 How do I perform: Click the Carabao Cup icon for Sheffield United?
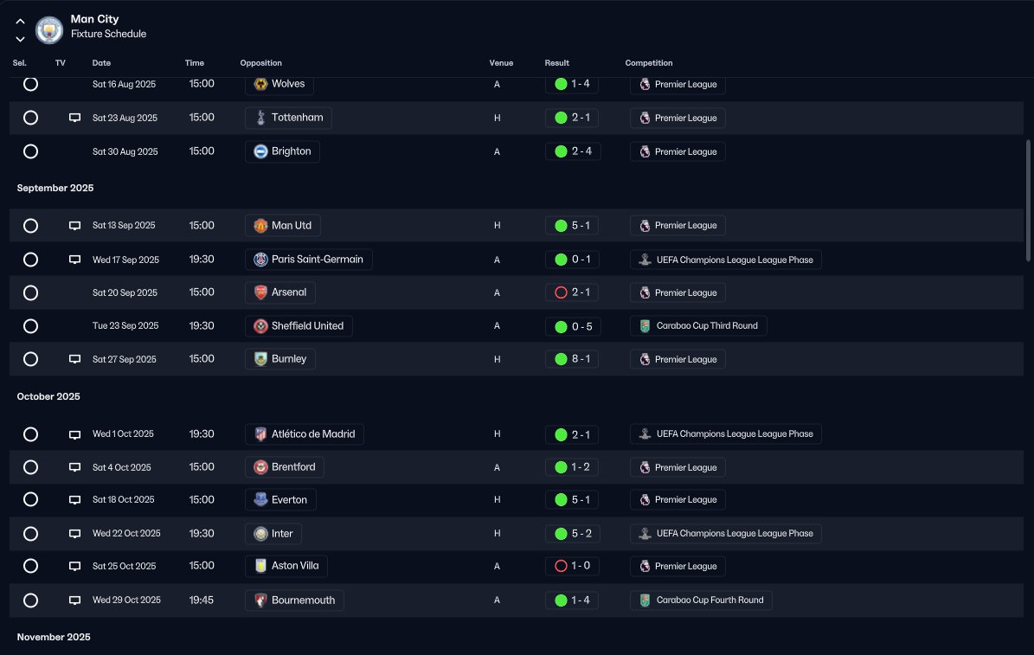tap(645, 326)
